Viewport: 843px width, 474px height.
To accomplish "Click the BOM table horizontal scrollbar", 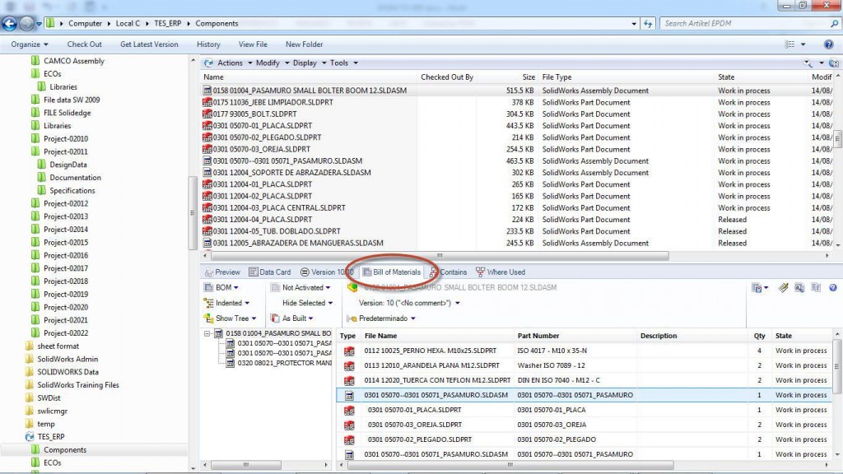I will point(510,465).
